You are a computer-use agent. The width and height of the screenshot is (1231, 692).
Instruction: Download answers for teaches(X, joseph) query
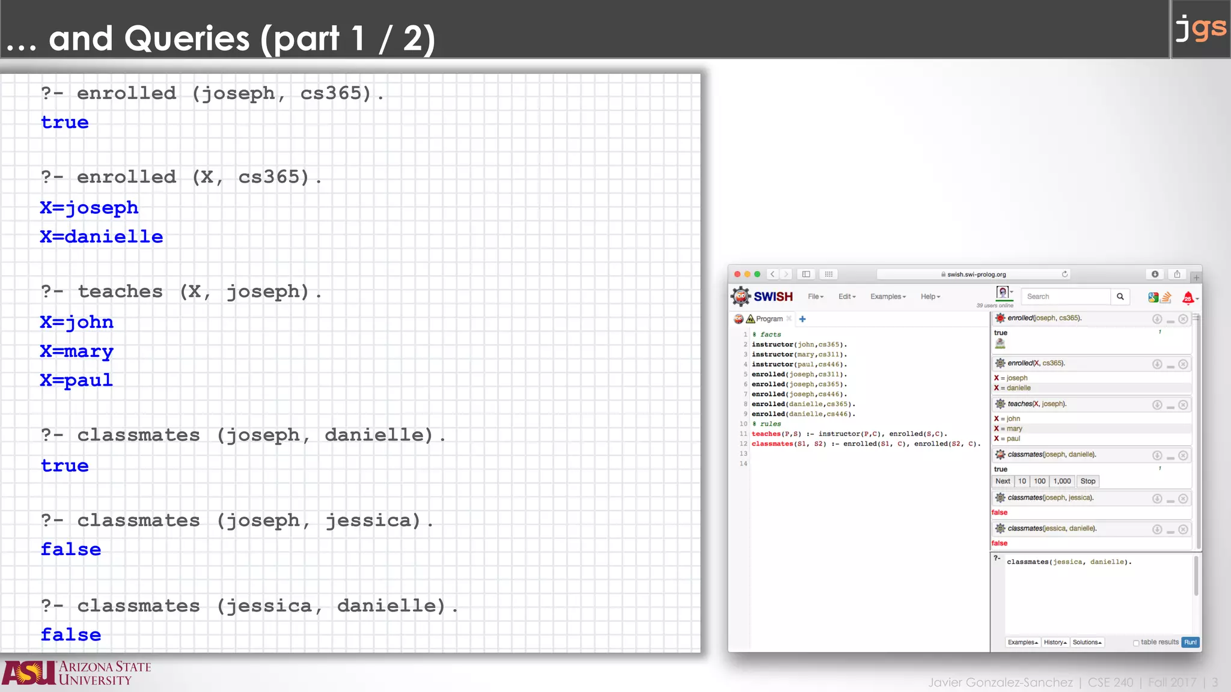click(x=1157, y=405)
